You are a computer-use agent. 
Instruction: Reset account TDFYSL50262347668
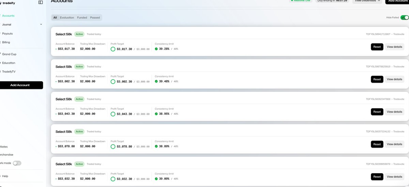pyautogui.click(x=377, y=112)
